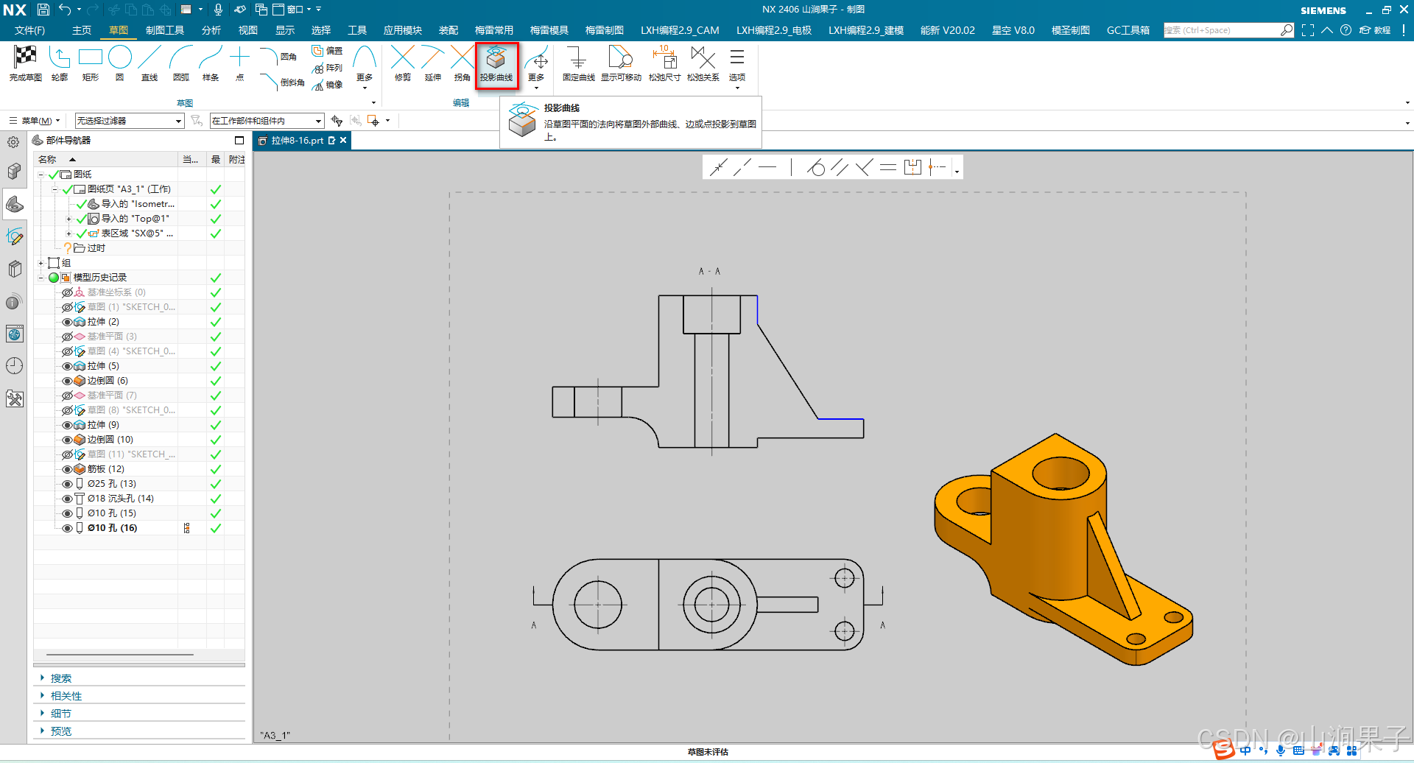Select the 拐角 corner tool
Image resolution: width=1414 pixels, height=763 pixels.
tap(462, 63)
